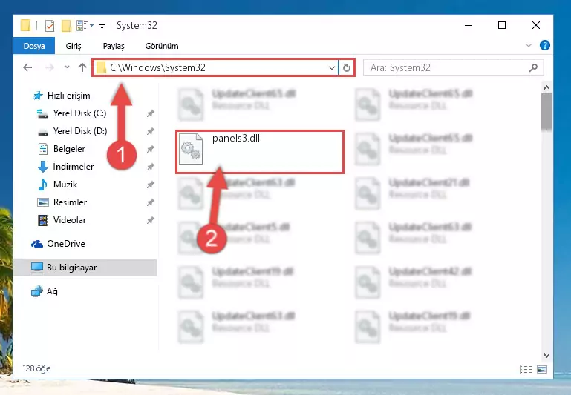Click the address bar path C:\Windows\System32
Image resolution: width=571 pixels, height=395 pixels.
point(157,67)
